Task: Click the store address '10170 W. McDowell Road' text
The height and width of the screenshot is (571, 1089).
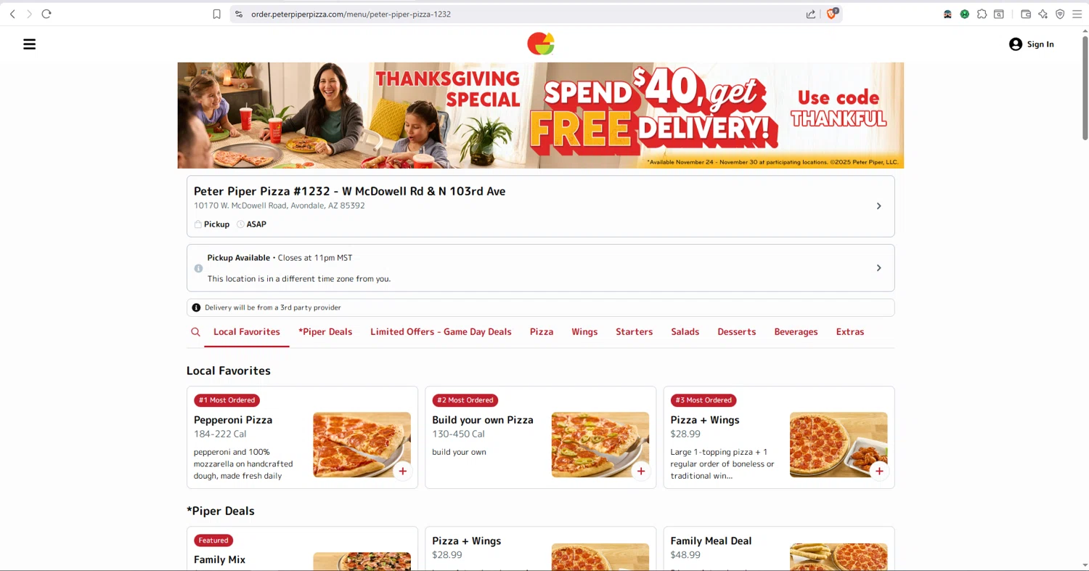Action: (280, 206)
